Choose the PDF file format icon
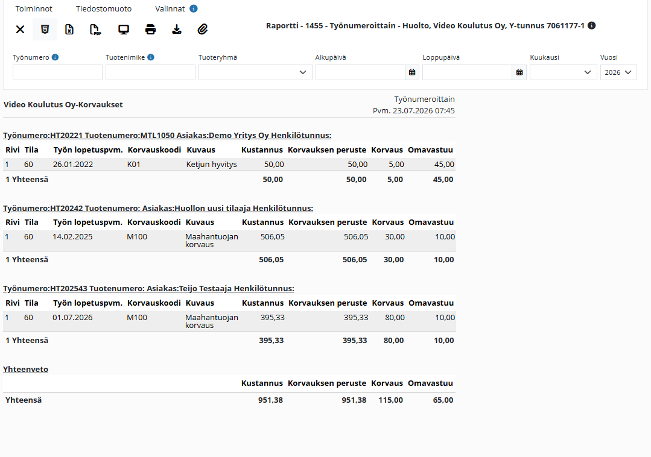This screenshot has height=457, width=651. 95,30
